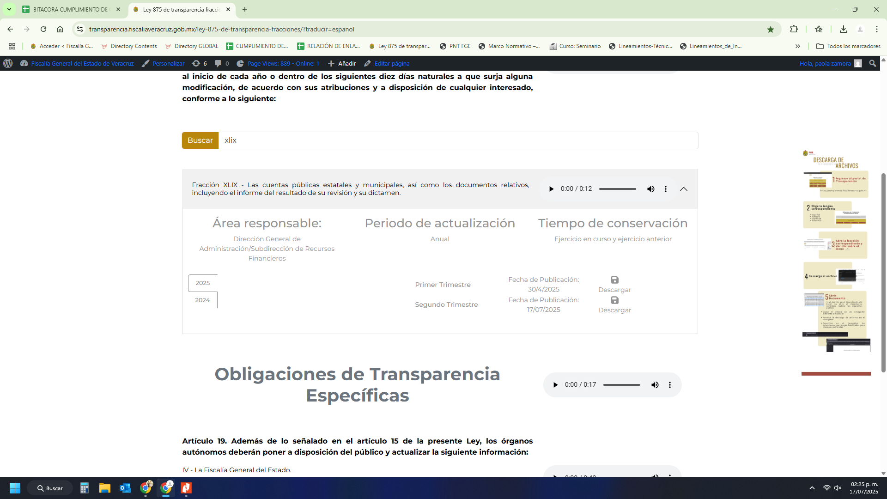Select the 2025 year tab

point(202,283)
